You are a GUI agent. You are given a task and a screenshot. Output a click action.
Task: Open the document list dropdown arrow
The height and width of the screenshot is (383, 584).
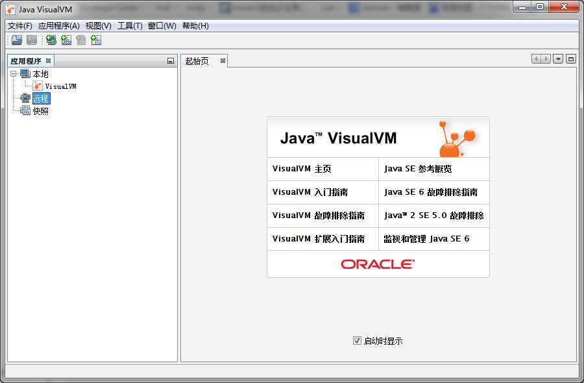[x=558, y=59]
